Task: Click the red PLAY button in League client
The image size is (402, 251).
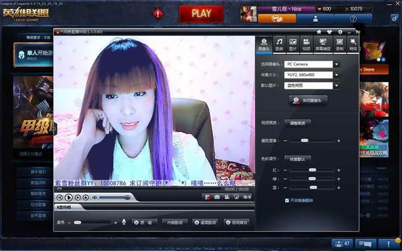Action: coord(201,14)
